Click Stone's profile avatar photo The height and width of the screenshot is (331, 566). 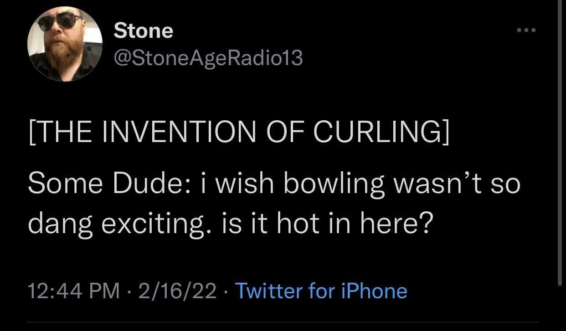[65, 44]
